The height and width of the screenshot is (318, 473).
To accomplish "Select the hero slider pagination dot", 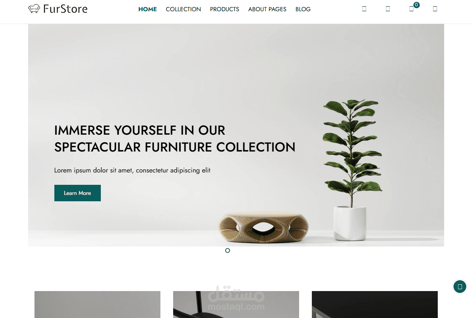I will (x=228, y=250).
